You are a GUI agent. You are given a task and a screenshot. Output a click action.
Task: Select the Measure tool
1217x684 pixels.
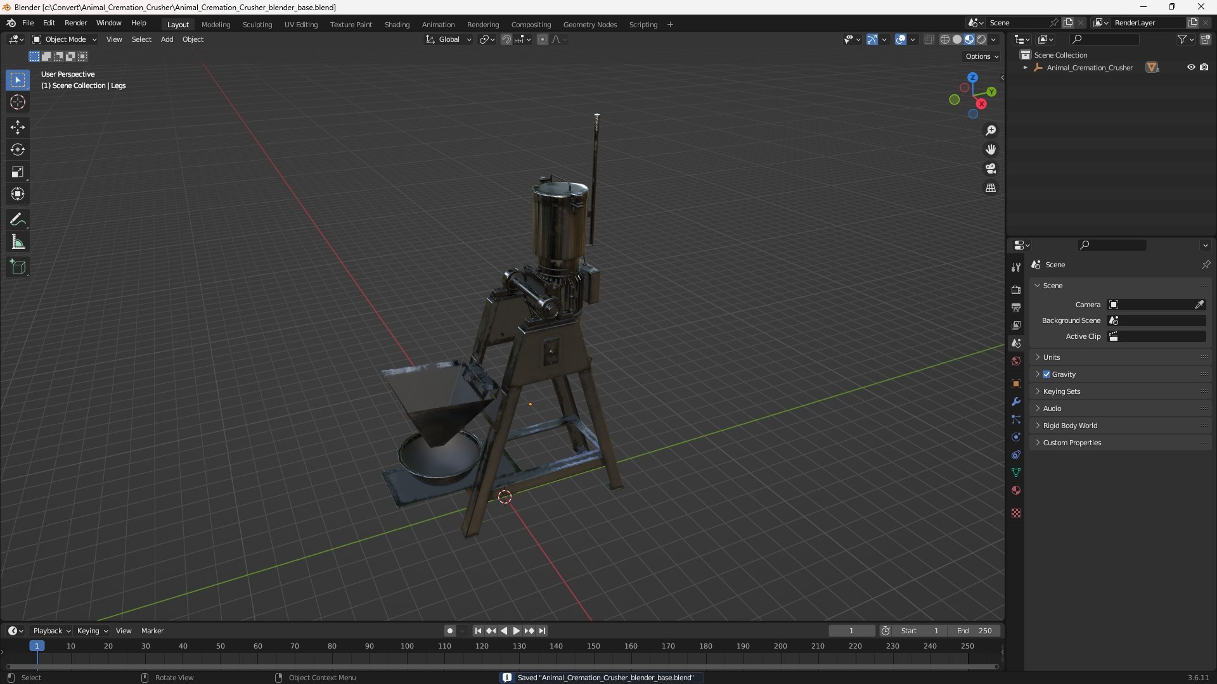point(17,242)
